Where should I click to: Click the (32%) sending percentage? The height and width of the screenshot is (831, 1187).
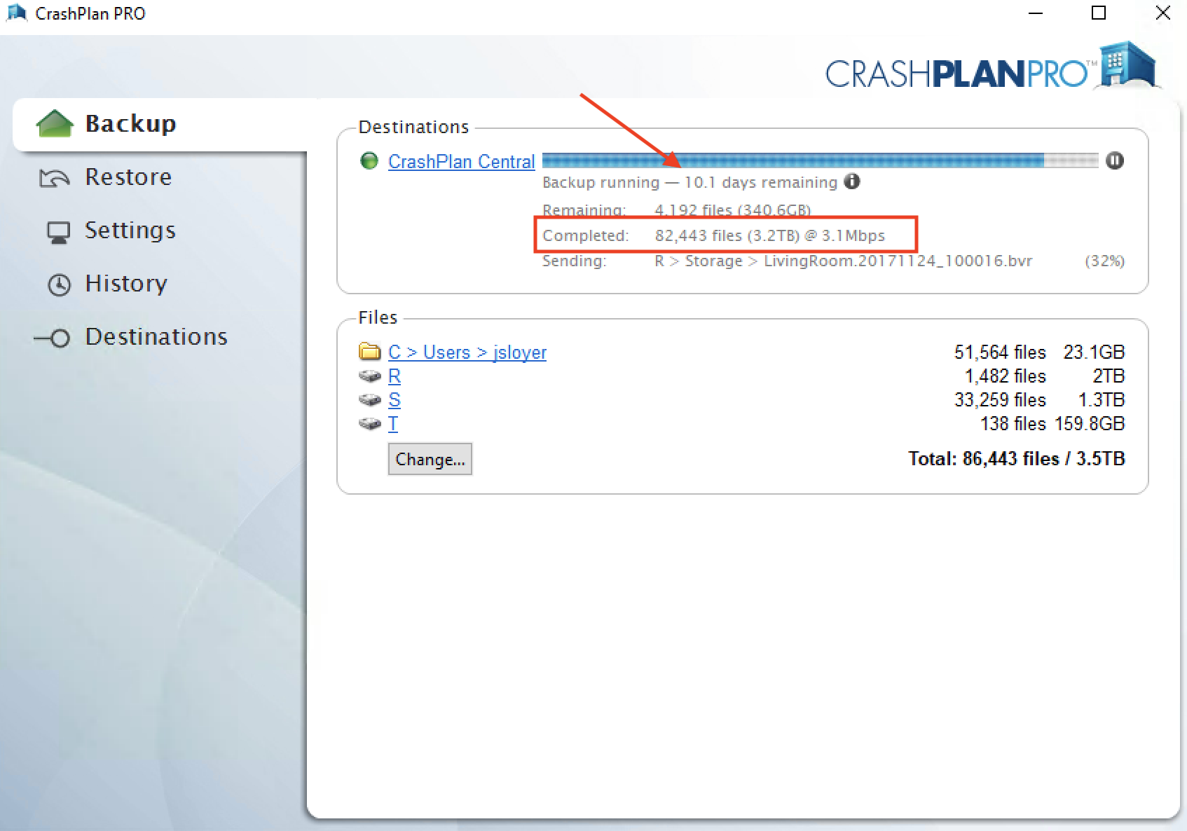(1105, 261)
